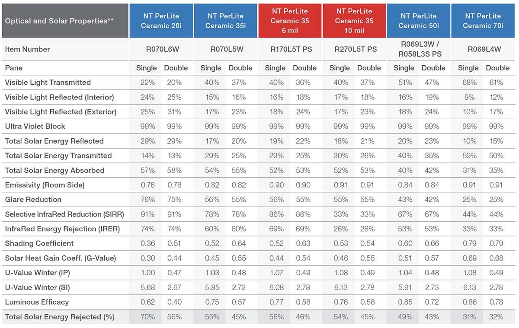Select the NT PerLite Ceramic 35i header
The image size is (519, 328).
(x=225, y=21)
